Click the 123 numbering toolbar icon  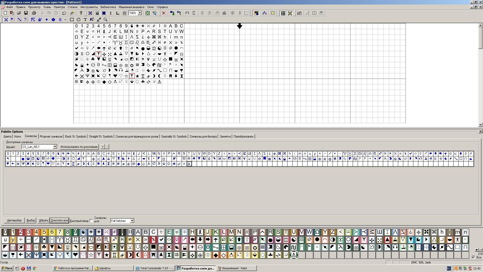click(x=264, y=13)
